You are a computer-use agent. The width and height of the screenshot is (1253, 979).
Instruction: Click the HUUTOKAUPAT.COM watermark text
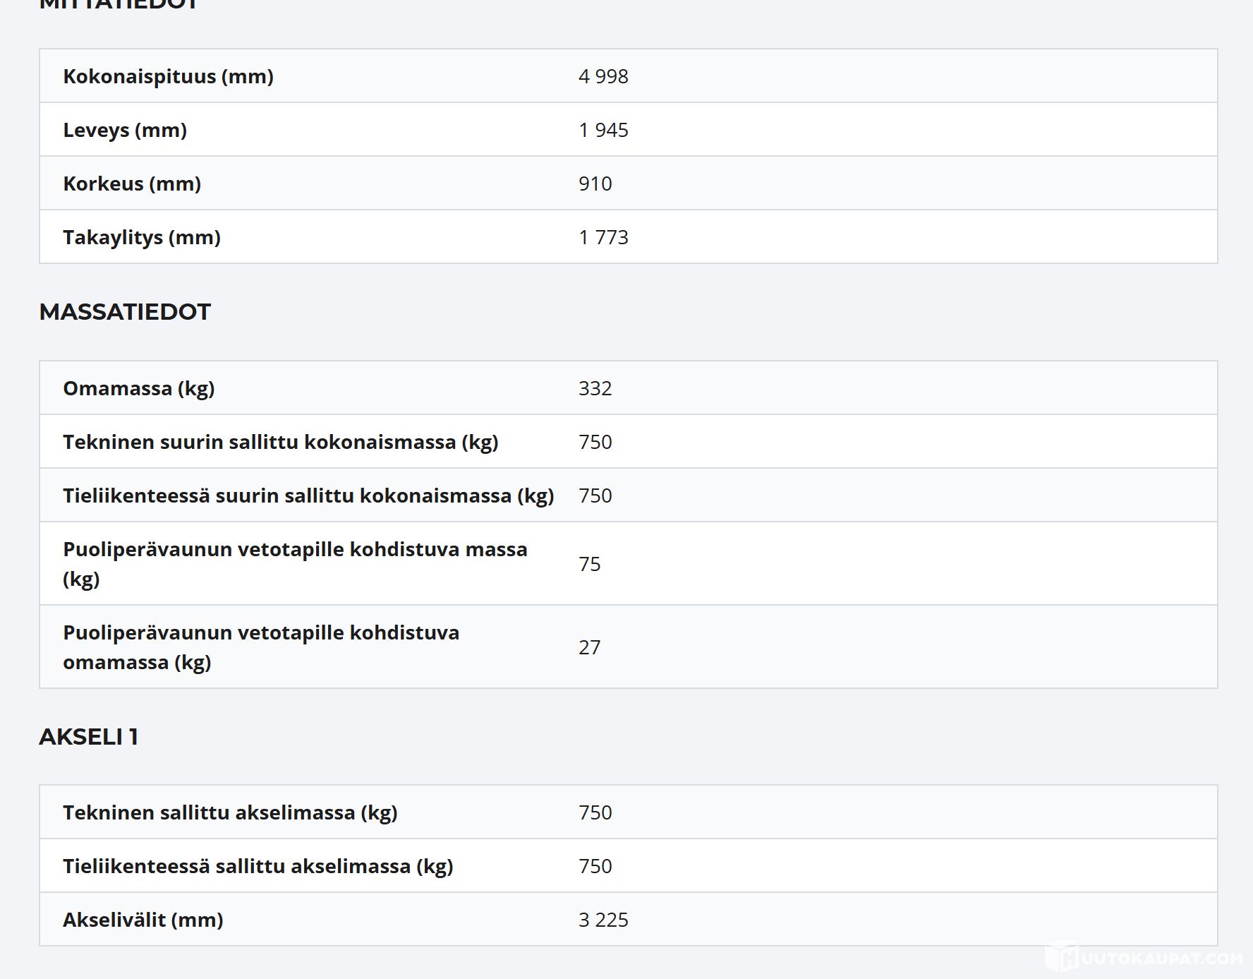click(1161, 959)
